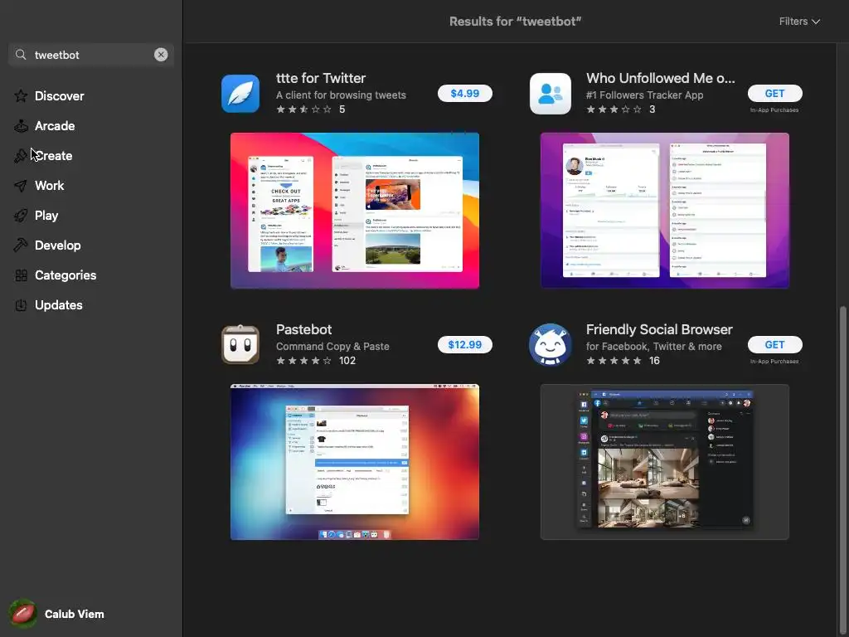This screenshot has width=849, height=637.
Task: Open the Pastebot title
Action: tap(303, 329)
